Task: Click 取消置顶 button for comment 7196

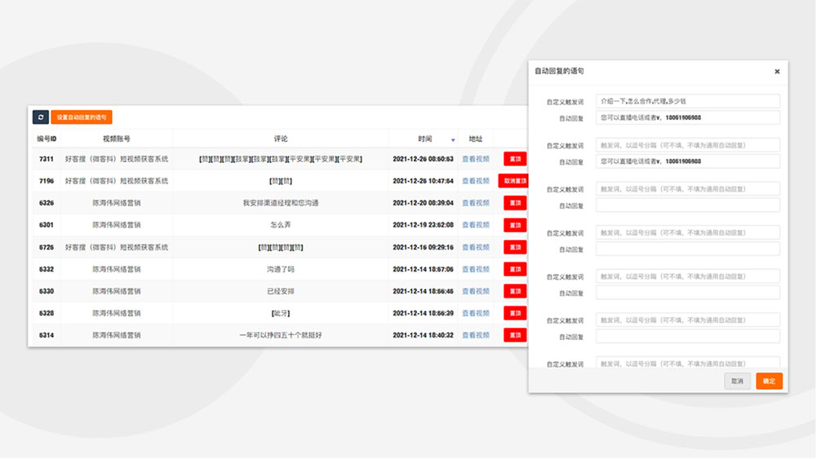Action: pyautogui.click(x=513, y=181)
